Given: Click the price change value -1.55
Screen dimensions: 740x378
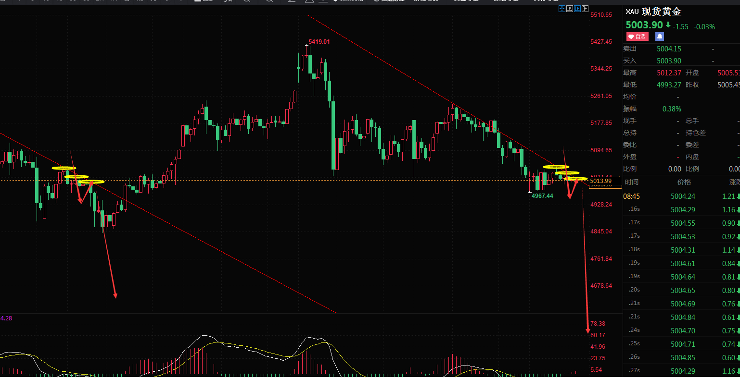Looking at the screenshot, I should pyautogui.click(x=681, y=27).
